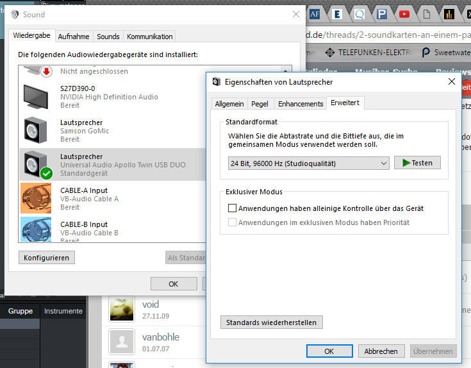Click the 'Als Standard' button in Sound dialog
471x368 pixels.
[186, 258]
